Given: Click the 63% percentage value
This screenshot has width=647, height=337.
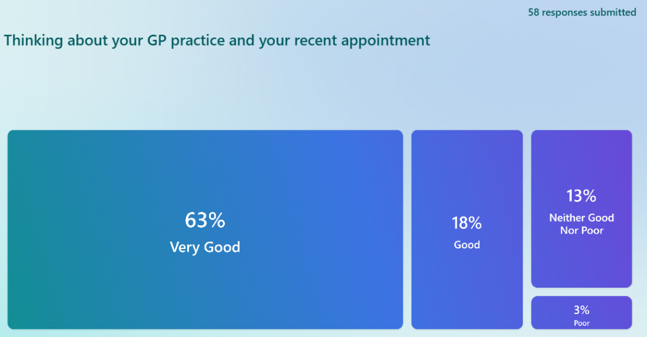Looking at the screenshot, I should (205, 220).
